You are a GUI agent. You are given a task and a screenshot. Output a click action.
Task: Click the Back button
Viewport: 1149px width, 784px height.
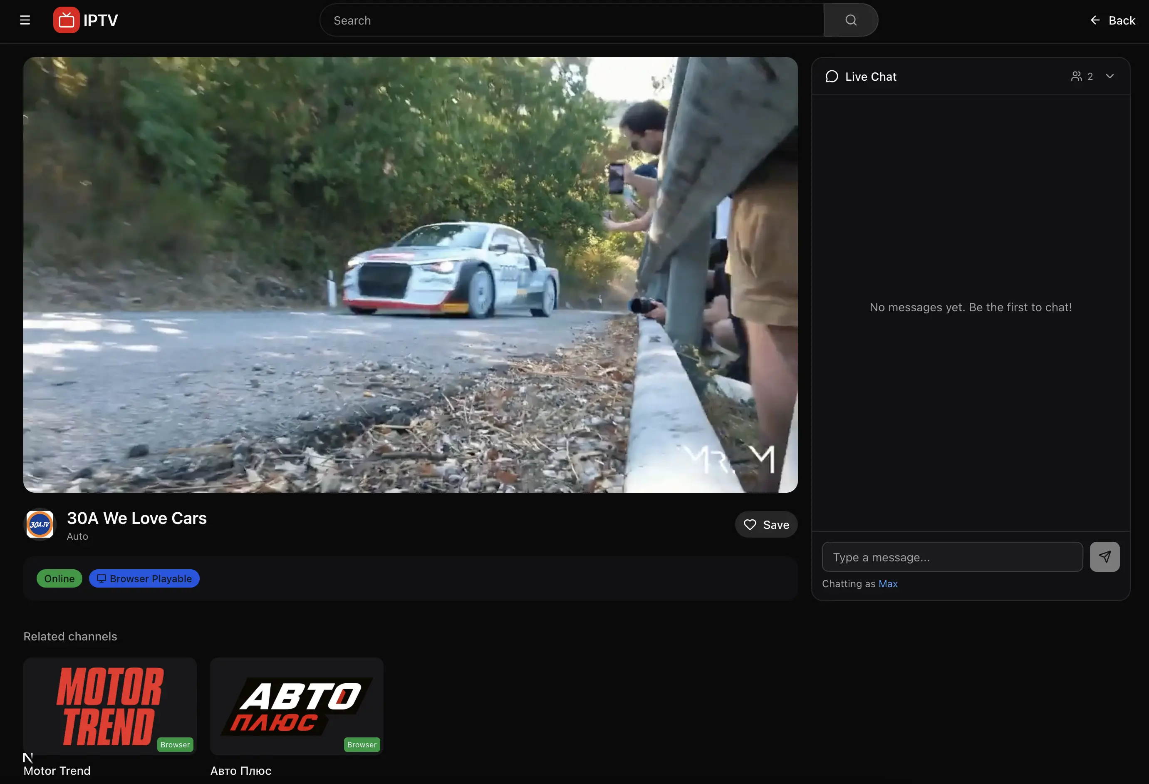pyautogui.click(x=1122, y=20)
